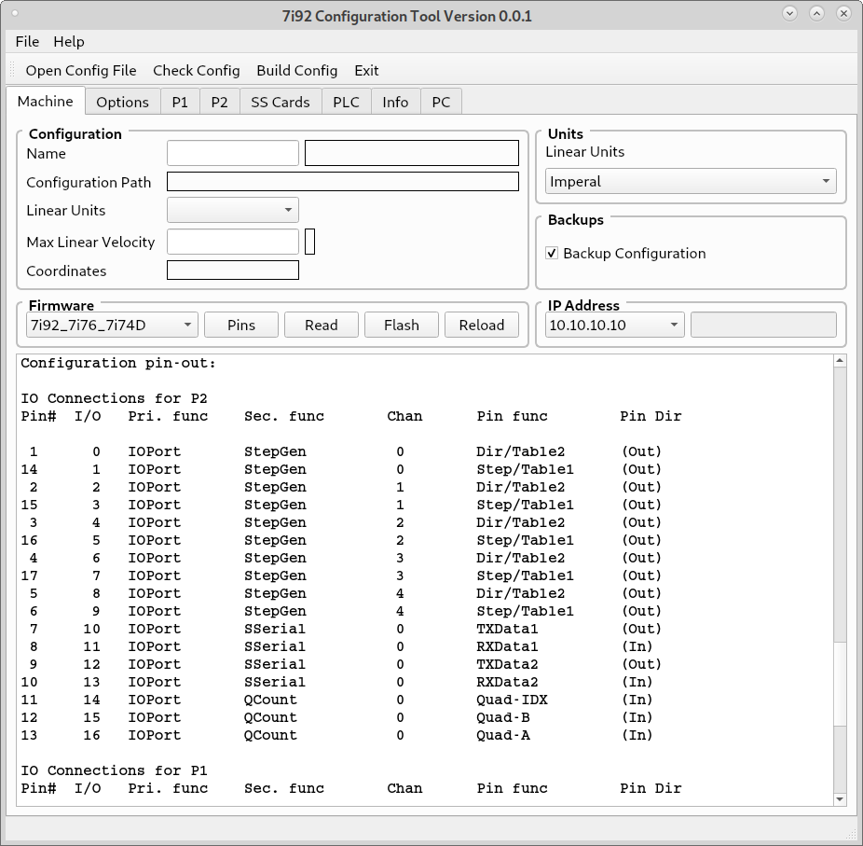863x846 pixels.
Task: Click the Flash firmware button
Action: click(402, 325)
